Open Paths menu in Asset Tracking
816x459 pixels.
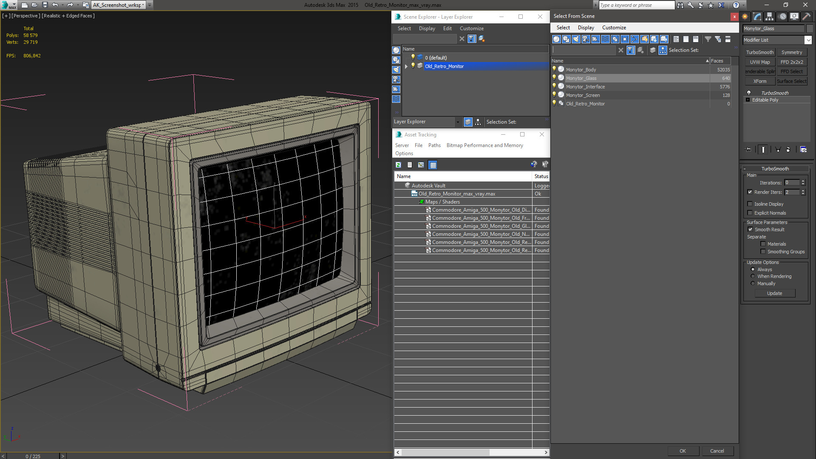coord(434,145)
